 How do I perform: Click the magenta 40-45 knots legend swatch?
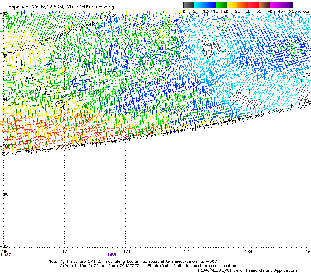(x=276, y=5)
